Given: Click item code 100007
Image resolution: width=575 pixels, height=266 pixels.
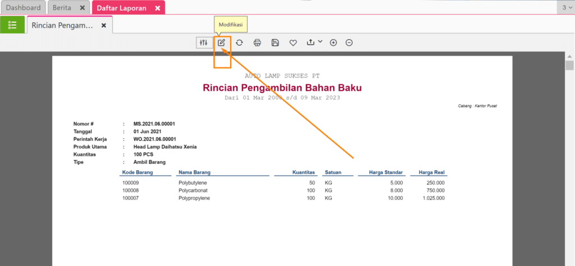Looking at the screenshot, I should tap(130, 198).
